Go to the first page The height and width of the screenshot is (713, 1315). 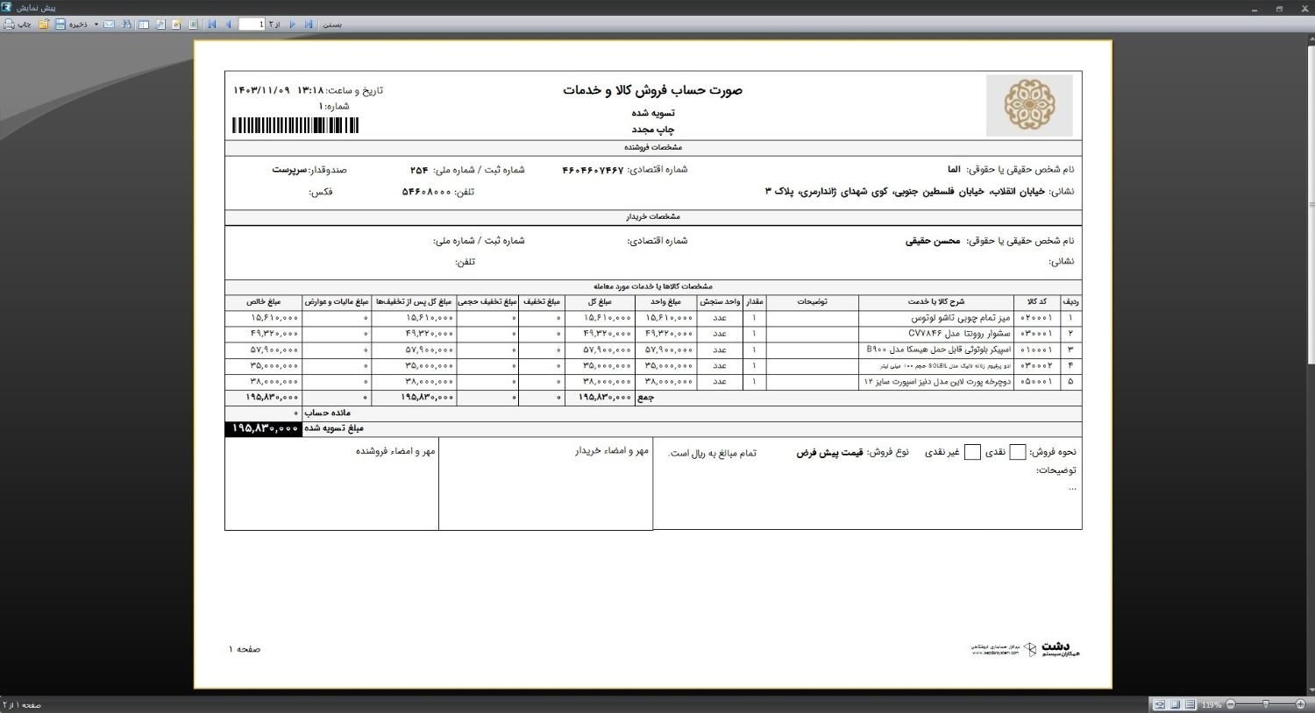click(x=212, y=25)
